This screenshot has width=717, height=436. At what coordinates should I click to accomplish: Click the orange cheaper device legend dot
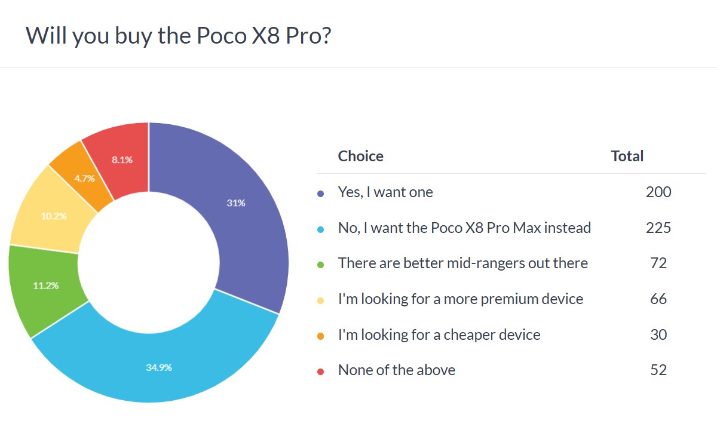[x=321, y=336]
